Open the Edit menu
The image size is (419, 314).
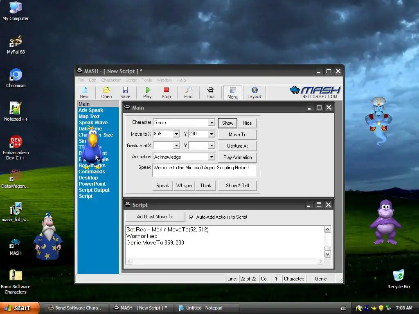click(92, 80)
